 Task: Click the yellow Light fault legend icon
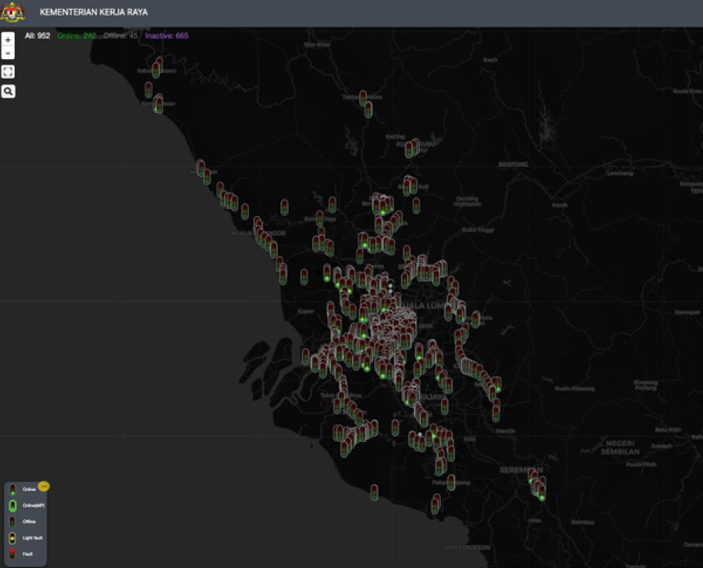pyautogui.click(x=12, y=537)
